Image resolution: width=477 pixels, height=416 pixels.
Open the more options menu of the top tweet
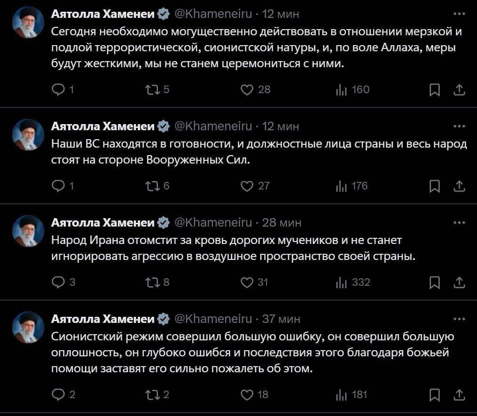(x=459, y=14)
